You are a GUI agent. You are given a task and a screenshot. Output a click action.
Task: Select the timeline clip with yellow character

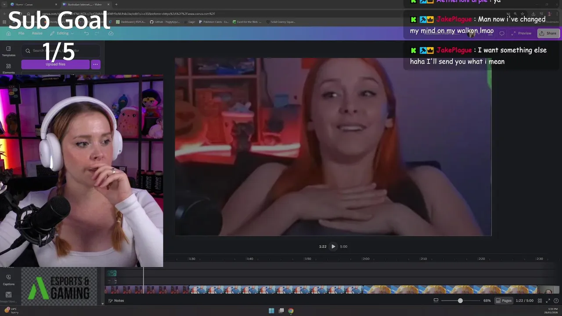450,290
